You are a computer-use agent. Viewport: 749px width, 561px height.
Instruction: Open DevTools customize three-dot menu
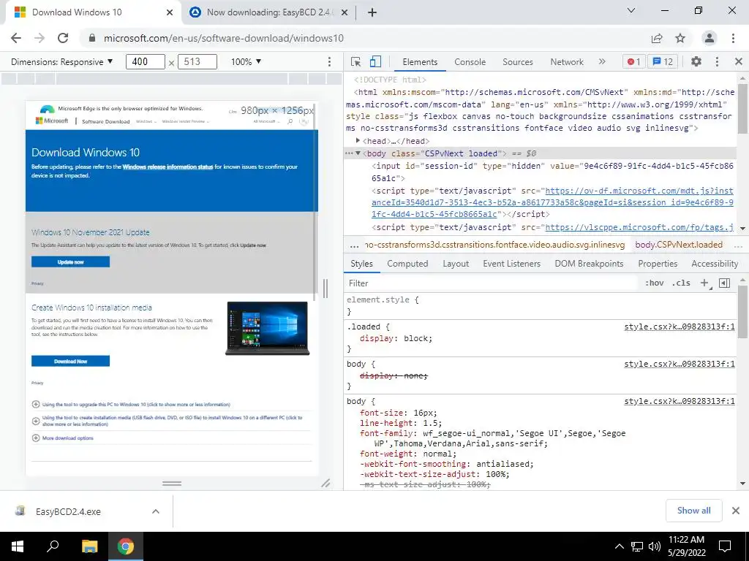(x=717, y=61)
